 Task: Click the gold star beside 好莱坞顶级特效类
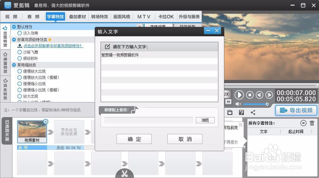point(50,40)
